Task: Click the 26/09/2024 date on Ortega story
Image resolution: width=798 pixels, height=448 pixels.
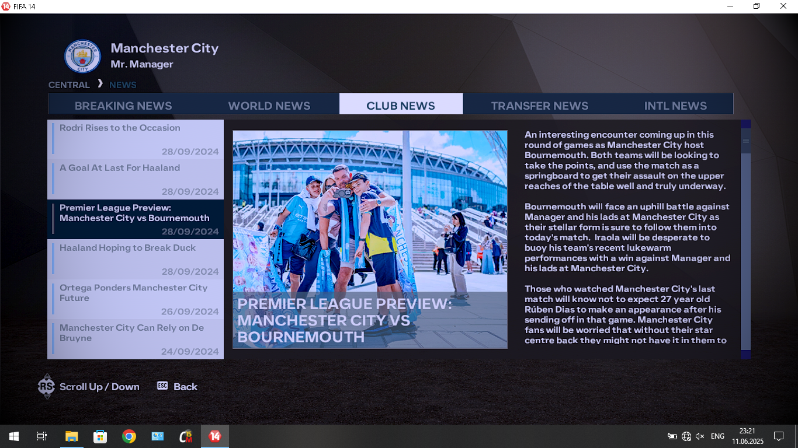Action: point(190,311)
